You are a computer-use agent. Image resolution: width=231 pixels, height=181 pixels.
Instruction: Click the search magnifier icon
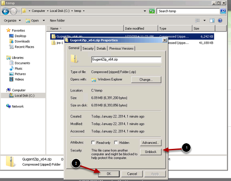pos(223,11)
